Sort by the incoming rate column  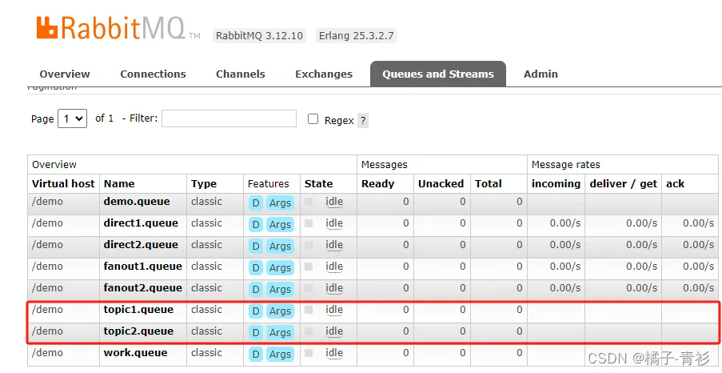tap(556, 183)
